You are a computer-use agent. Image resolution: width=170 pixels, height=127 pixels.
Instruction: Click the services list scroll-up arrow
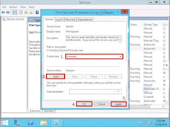(x=167, y=25)
